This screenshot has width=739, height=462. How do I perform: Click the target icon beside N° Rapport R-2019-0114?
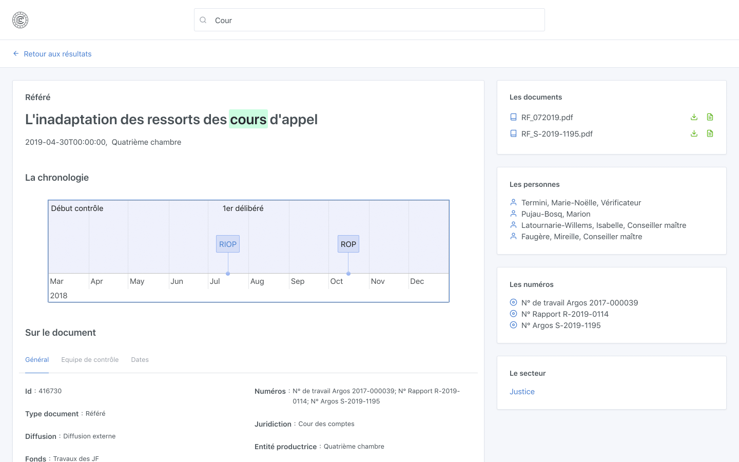tap(513, 314)
